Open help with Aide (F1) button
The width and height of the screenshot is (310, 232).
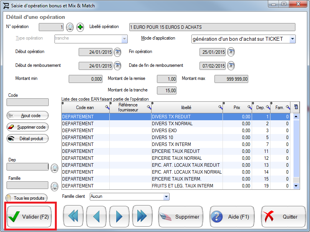tap(232, 217)
